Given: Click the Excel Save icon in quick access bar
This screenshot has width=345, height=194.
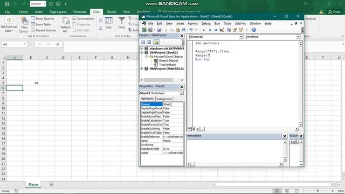Looking at the screenshot, I should tap(7, 4).
